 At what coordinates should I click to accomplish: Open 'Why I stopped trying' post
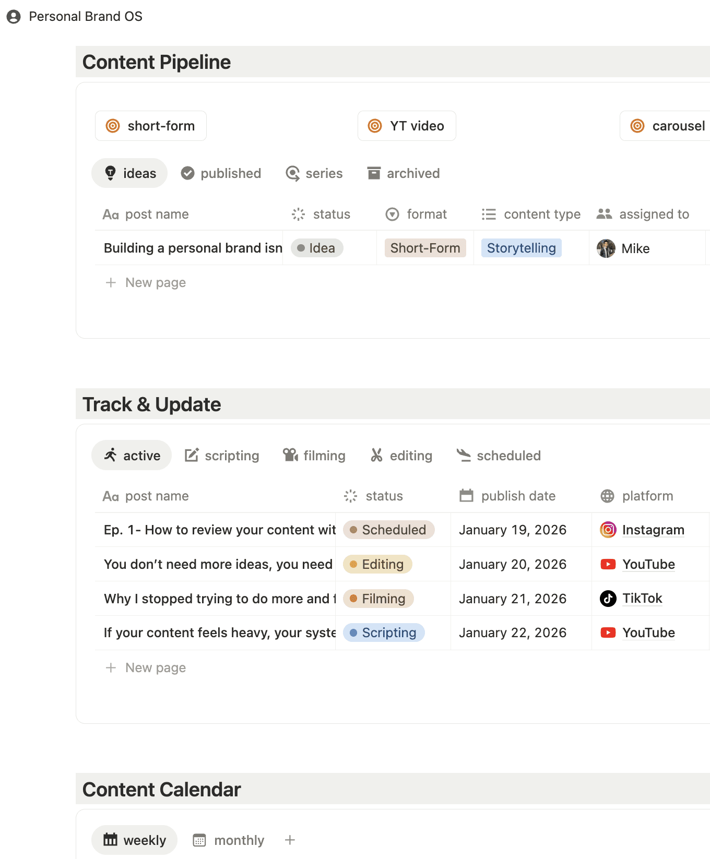[x=220, y=599]
